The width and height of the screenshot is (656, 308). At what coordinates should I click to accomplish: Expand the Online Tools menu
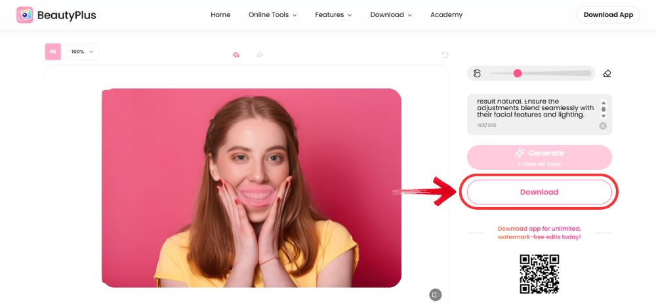(273, 14)
